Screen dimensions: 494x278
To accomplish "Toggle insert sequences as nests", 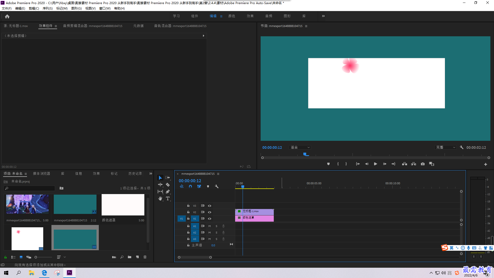I will tap(182, 186).
